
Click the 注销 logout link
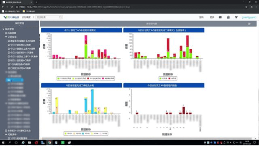(x=201, y=17)
